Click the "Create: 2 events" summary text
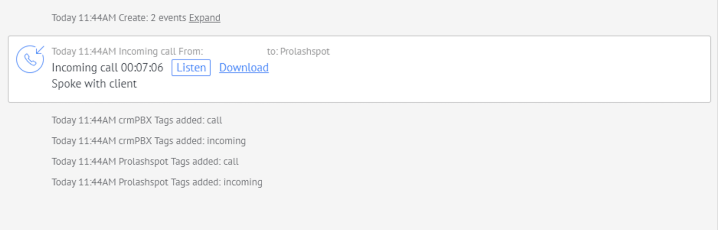 [x=152, y=18]
